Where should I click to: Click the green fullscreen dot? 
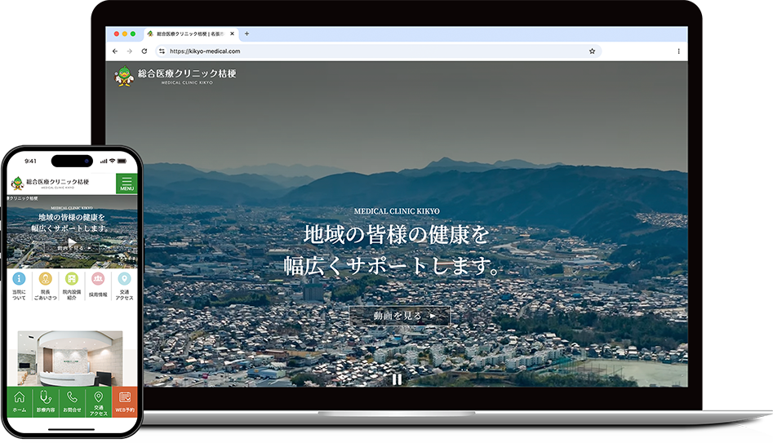(x=132, y=34)
